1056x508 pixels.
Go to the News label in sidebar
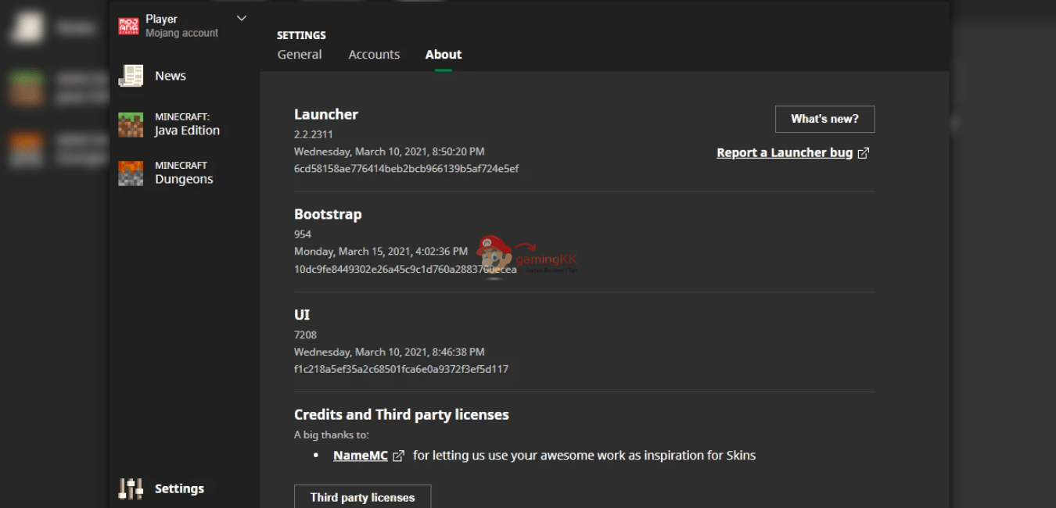click(x=171, y=76)
